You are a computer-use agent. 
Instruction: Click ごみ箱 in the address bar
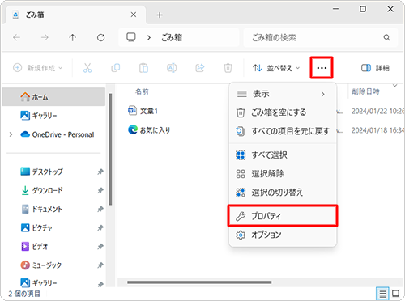[172, 37]
